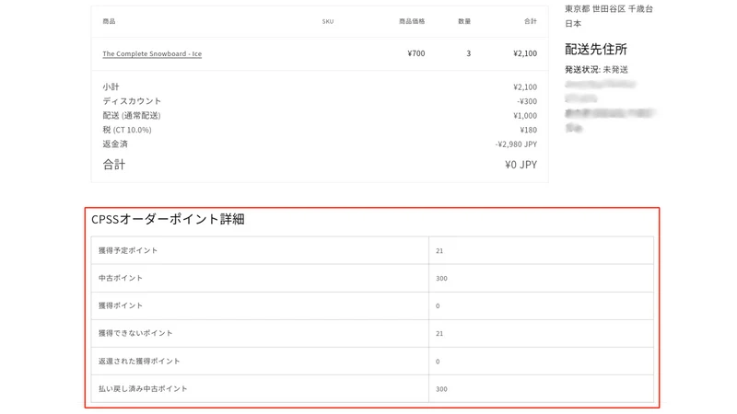Select the 合計 column header
The image size is (737, 414).
point(531,21)
